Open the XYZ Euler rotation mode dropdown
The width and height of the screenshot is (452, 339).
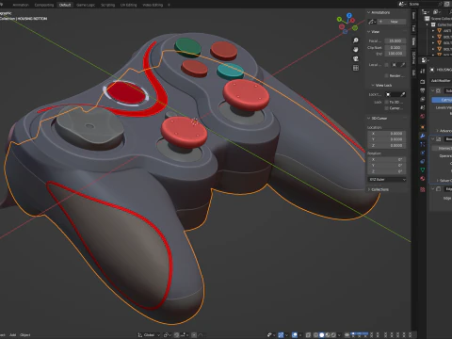click(x=387, y=179)
